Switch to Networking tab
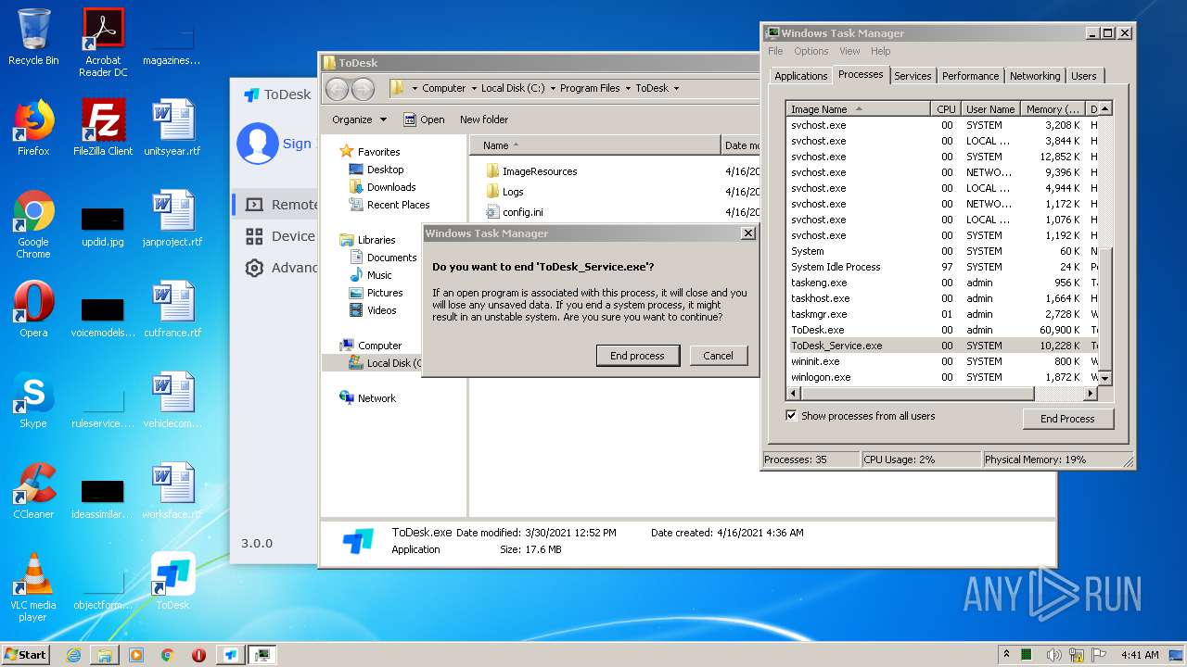This screenshot has width=1187, height=667. pyautogui.click(x=1035, y=76)
